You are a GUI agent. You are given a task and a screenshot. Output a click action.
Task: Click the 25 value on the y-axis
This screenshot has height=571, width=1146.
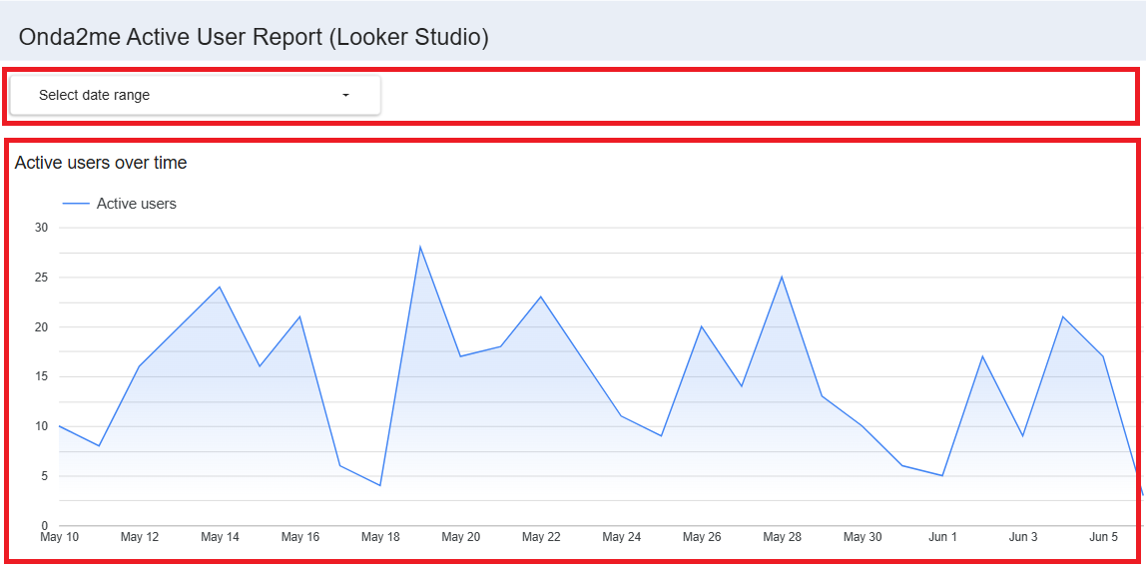41,278
